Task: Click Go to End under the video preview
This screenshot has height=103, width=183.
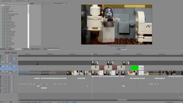Action: point(121,46)
